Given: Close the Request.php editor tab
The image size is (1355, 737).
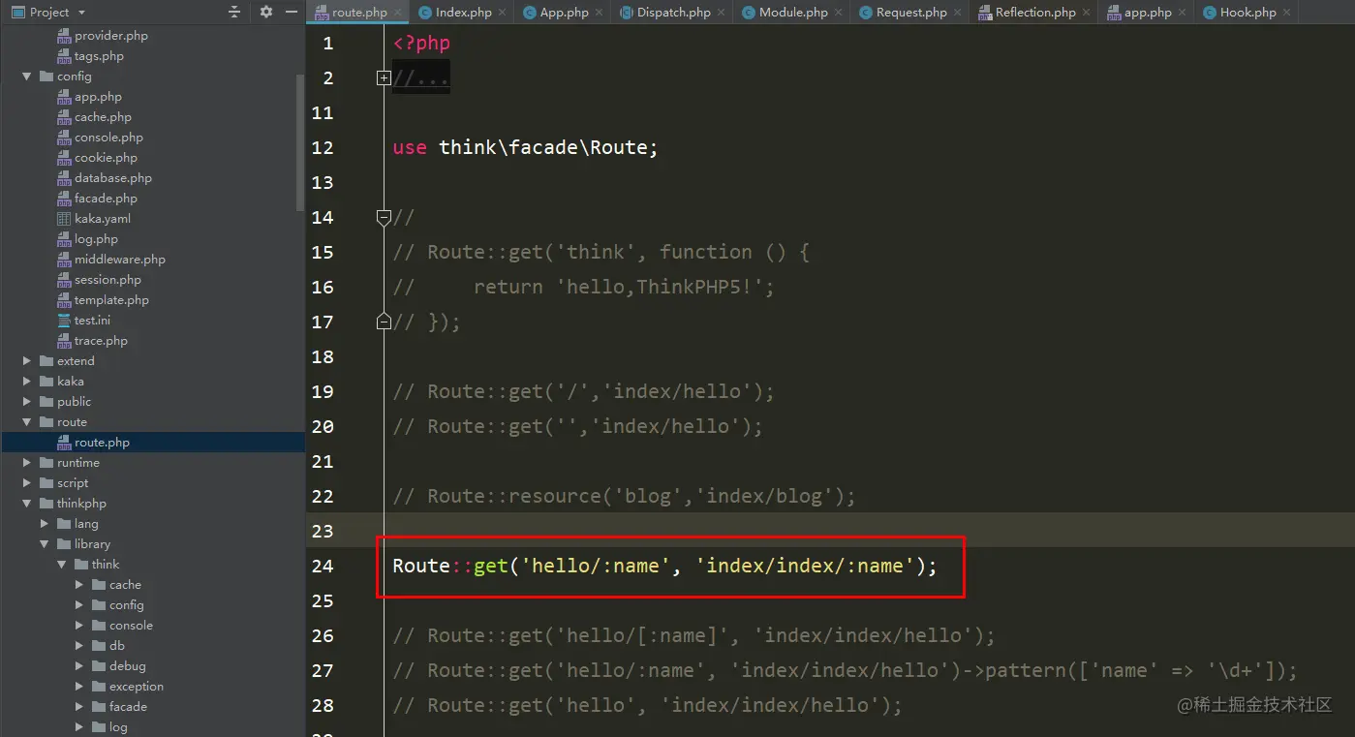Looking at the screenshot, I should [x=958, y=13].
